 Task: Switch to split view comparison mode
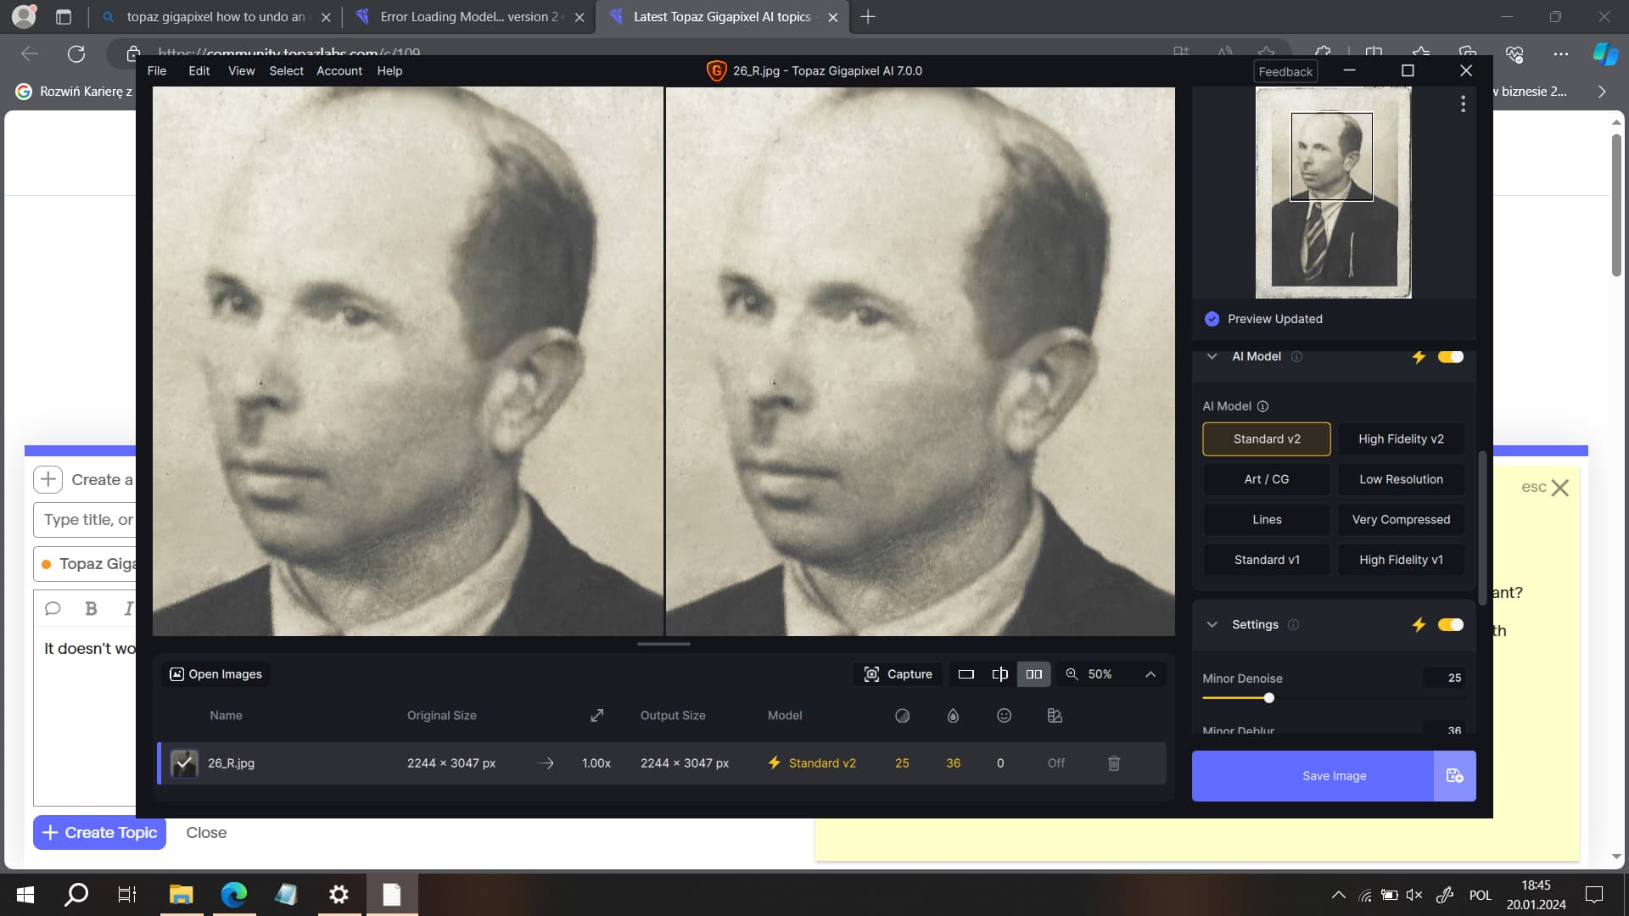(x=1000, y=674)
